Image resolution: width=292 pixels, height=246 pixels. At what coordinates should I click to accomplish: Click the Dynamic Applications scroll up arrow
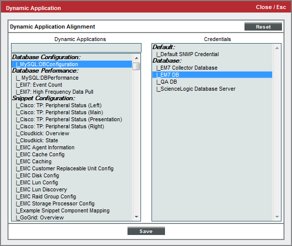136,58
